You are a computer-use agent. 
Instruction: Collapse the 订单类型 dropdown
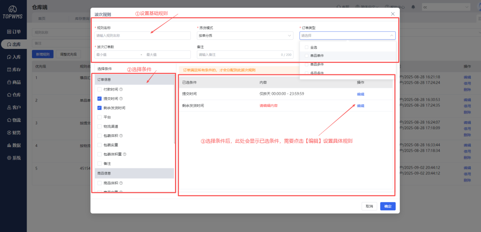[x=391, y=36]
